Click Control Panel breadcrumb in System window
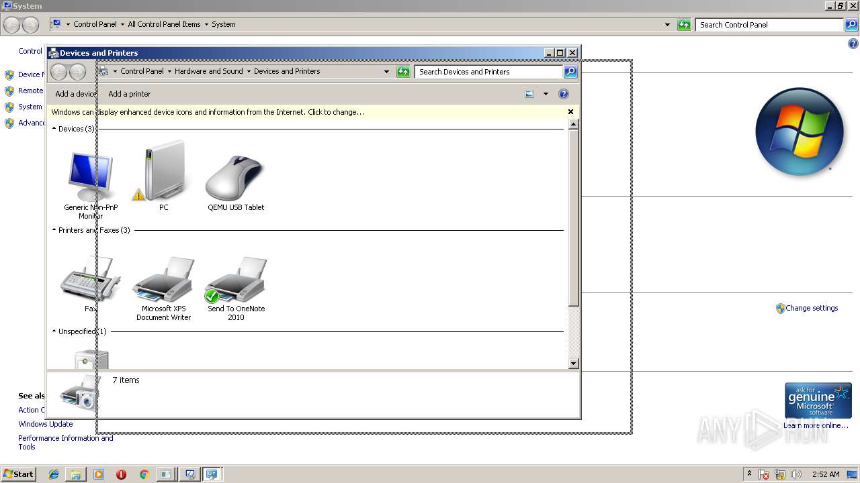 coord(95,24)
